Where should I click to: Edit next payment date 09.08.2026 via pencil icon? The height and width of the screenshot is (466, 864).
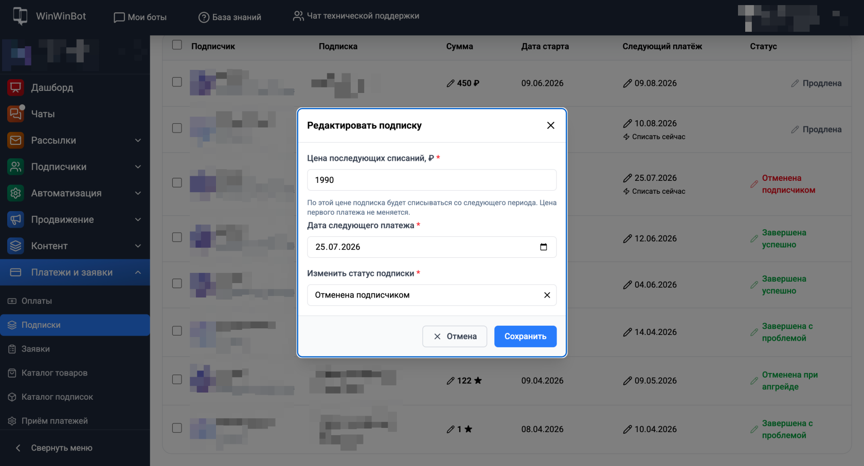[627, 83]
